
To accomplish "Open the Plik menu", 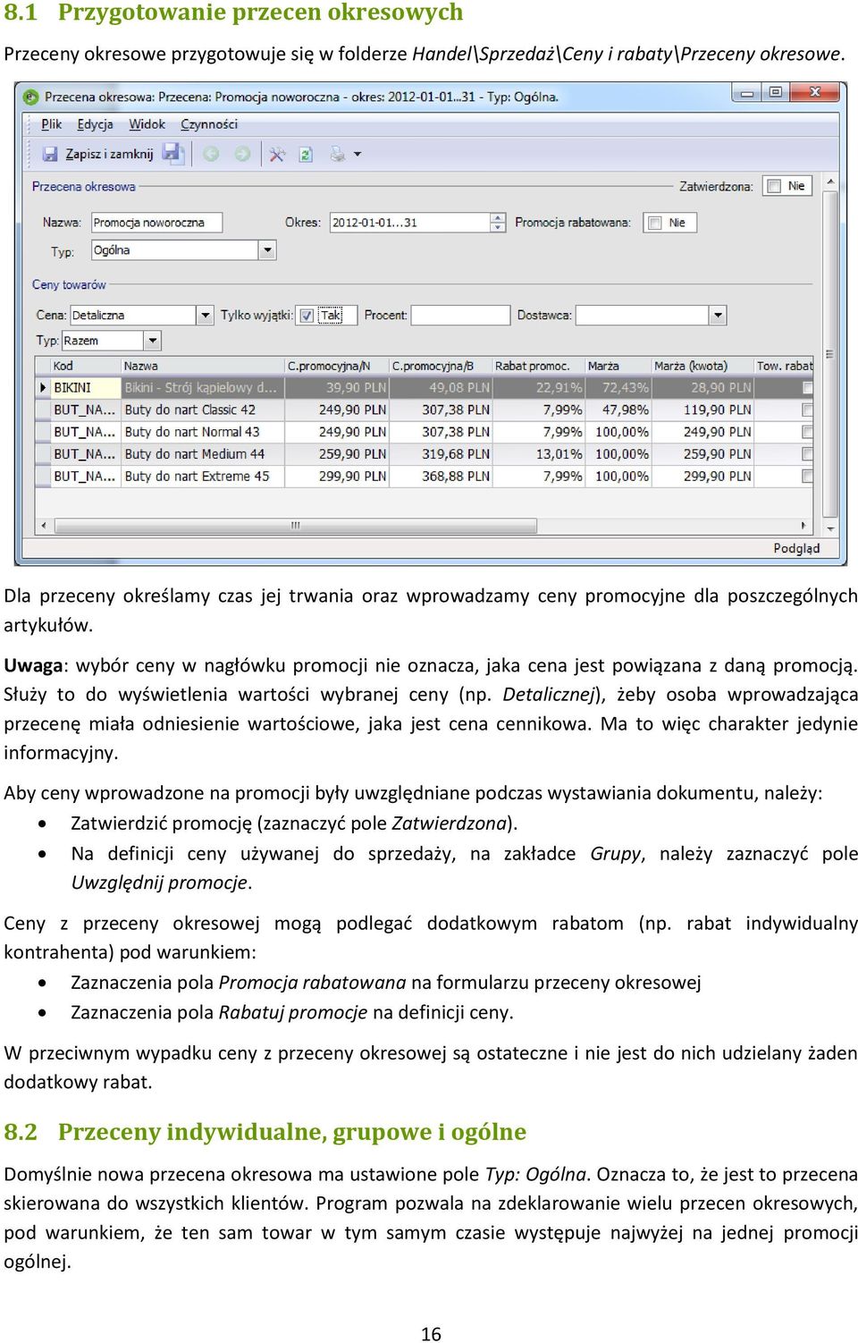I will 52,124.
